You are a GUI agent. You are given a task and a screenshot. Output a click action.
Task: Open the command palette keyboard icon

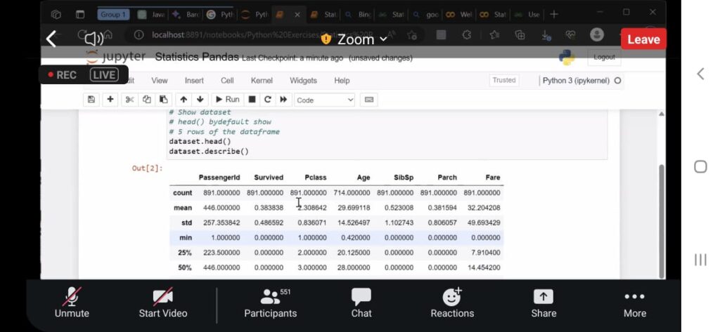[x=369, y=100]
